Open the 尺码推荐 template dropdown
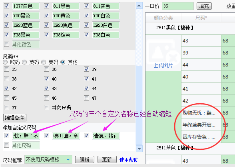Image resolution: width=235 pixels, height=167 pixels. click(48, 159)
